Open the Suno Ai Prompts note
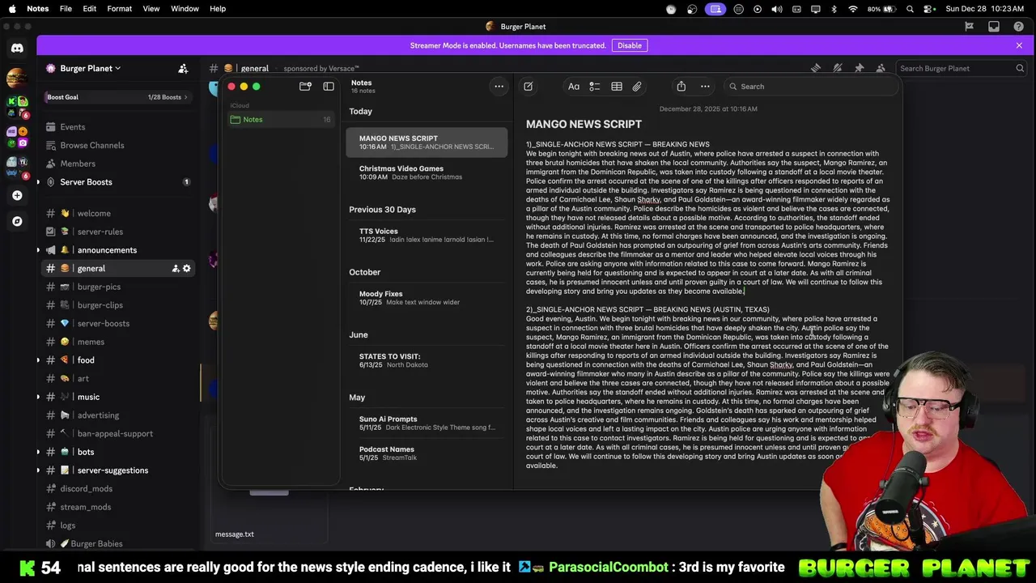Image resolution: width=1036 pixels, height=583 pixels. click(x=427, y=423)
